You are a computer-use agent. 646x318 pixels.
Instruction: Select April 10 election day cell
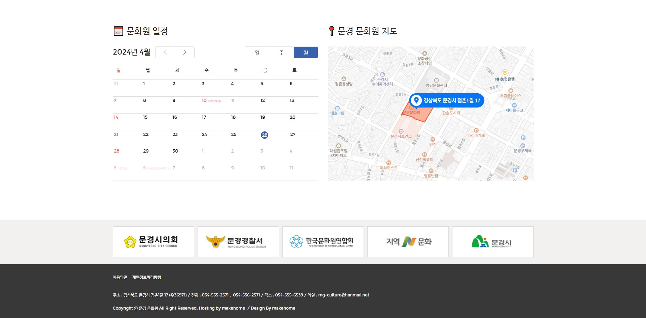(x=215, y=105)
